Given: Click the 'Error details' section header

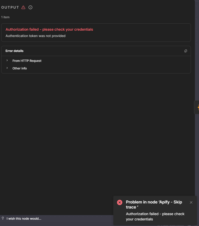Looking at the screenshot, I should pyautogui.click(x=14, y=51).
